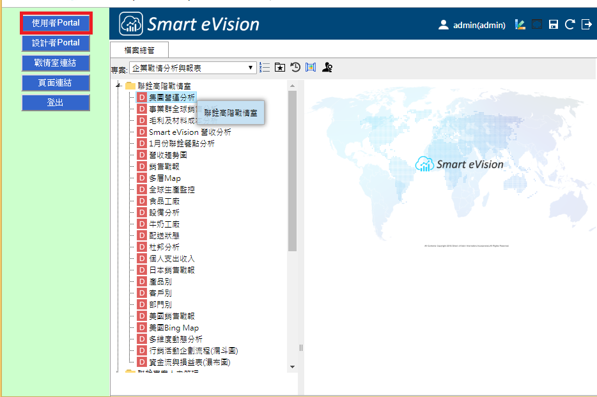Collapse the 聯銓高階戰情室 folder arrow

pyautogui.click(x=118, y=86)
